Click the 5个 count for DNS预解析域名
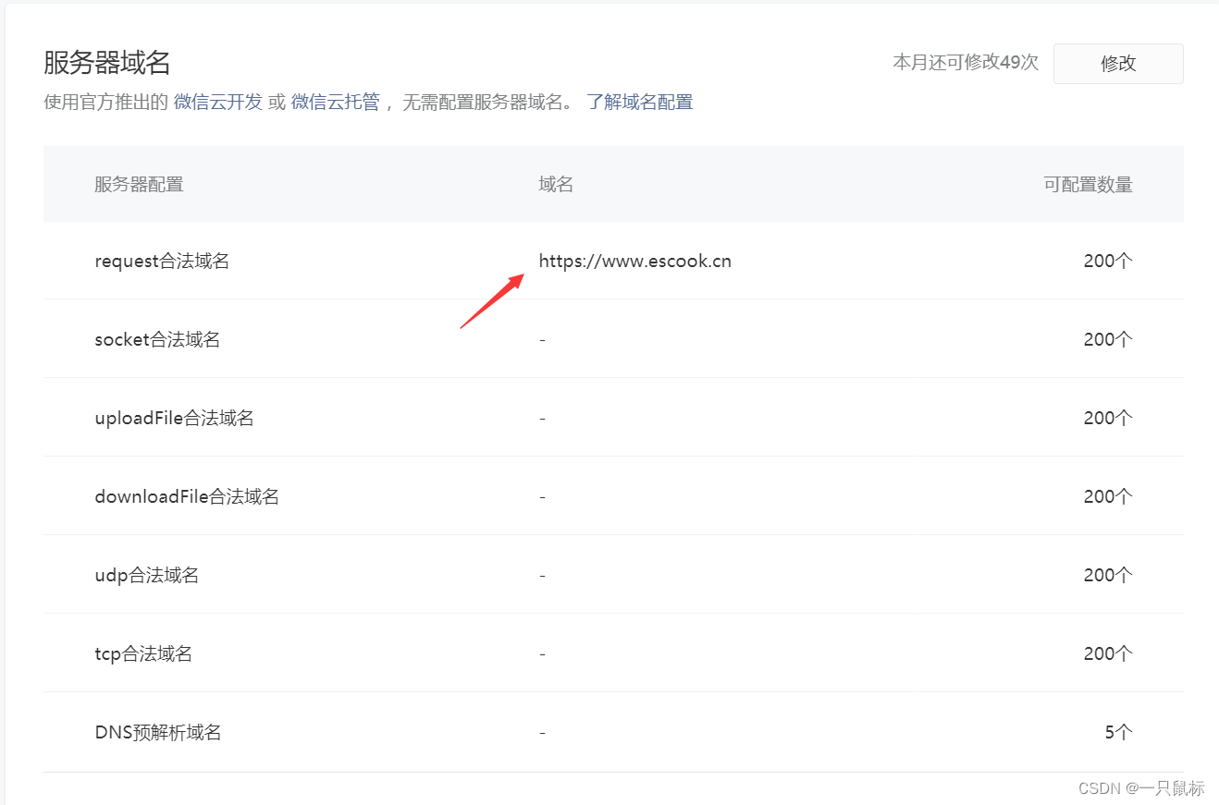The image size is (1219, 805). click(x=1117, y=732)
